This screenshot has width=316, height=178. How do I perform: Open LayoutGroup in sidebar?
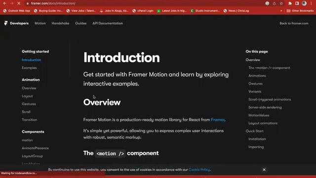point(32,156)
